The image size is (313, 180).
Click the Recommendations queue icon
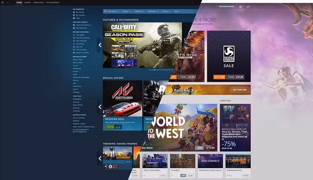point(74,25)
